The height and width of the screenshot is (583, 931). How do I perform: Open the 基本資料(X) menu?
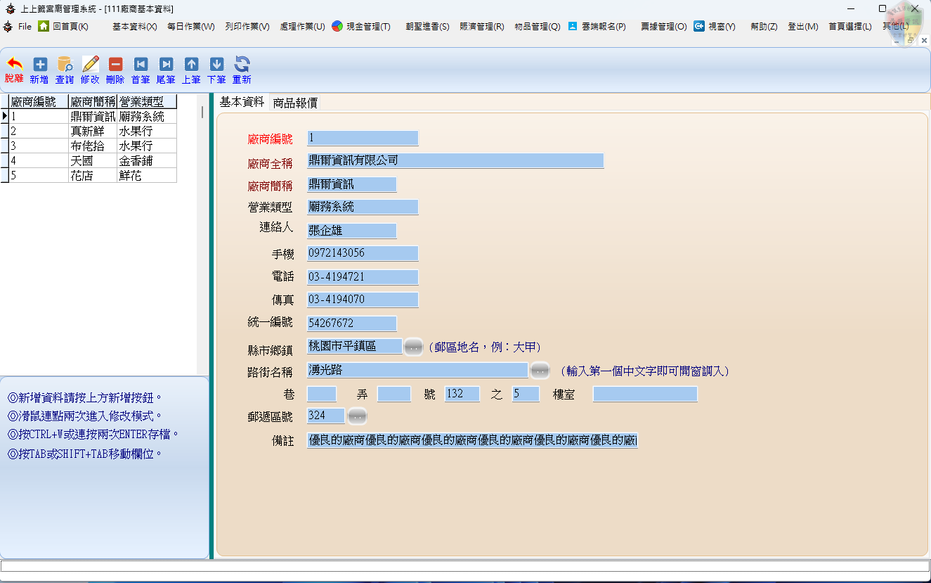pos(134,27)
